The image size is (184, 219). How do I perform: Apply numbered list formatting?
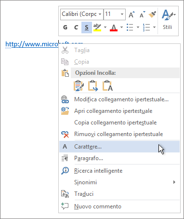coord(146,27)
